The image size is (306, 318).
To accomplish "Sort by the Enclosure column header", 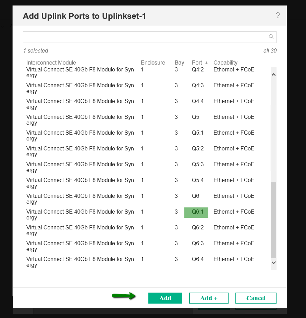I will pos(153,63).
